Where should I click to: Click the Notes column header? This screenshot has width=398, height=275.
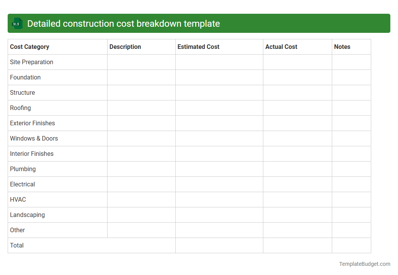point(342,47)
